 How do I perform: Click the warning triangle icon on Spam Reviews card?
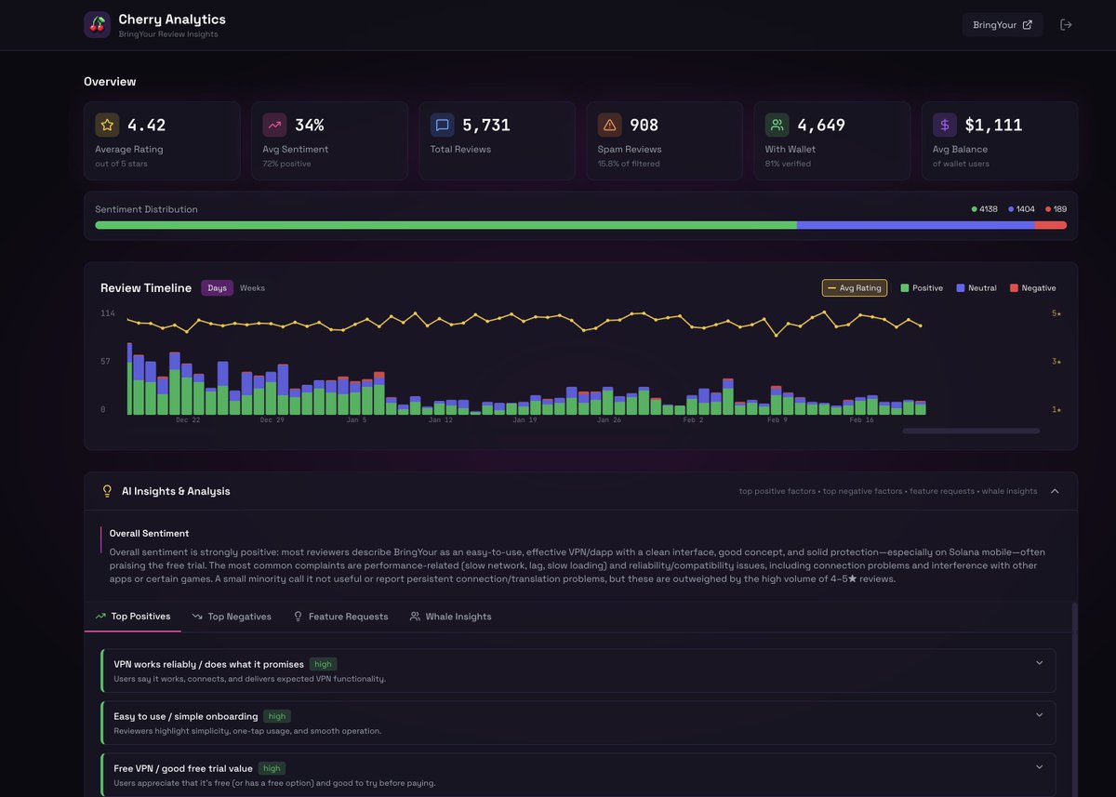click(x=608, y=124)
